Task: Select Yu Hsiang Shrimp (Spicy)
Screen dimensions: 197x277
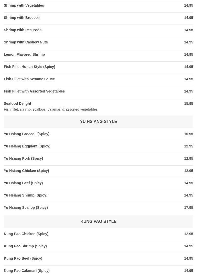Action: click(x=98, y=195)
